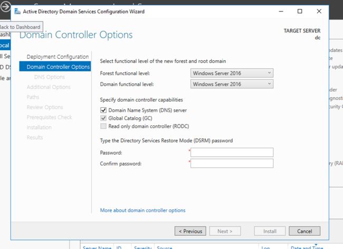Click Local Server item in Server Manager sidebar

5,45
